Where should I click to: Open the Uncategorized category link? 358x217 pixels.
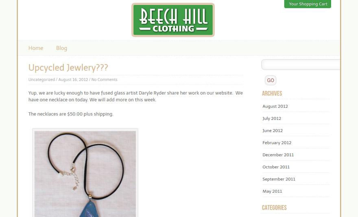[x=41, y=79]
